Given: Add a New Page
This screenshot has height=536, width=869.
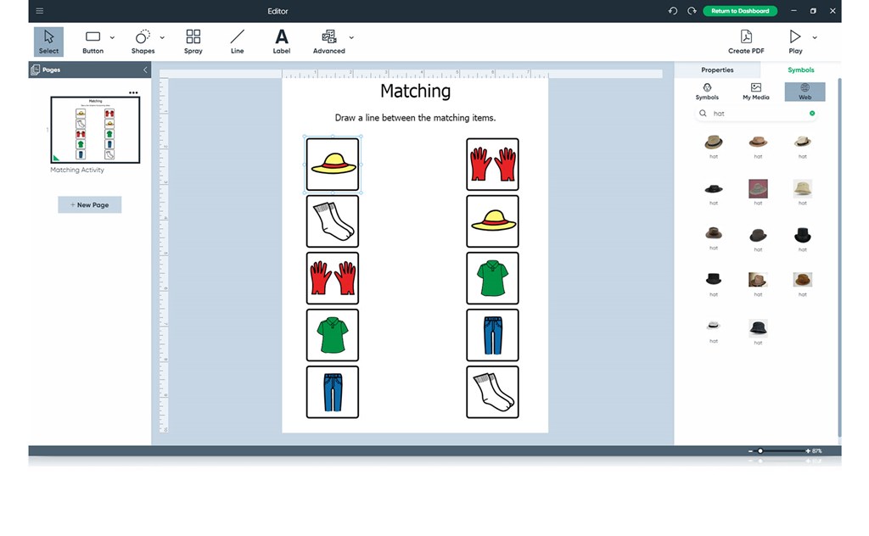Looking at the screenshot, I should pyautogui.click(x=89, y=204).
